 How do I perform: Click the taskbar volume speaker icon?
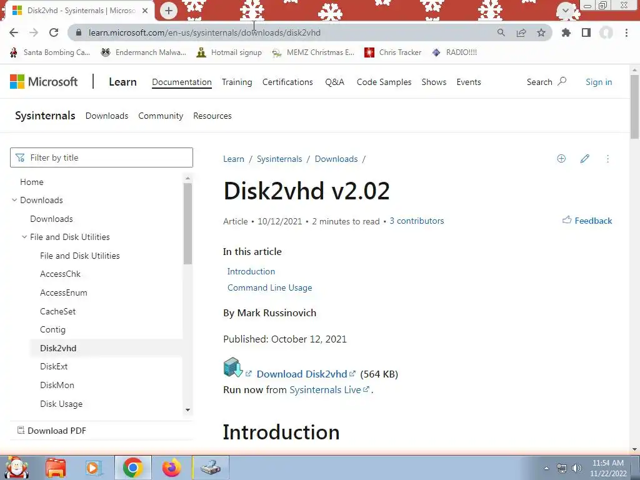click(x=577, y=468)
